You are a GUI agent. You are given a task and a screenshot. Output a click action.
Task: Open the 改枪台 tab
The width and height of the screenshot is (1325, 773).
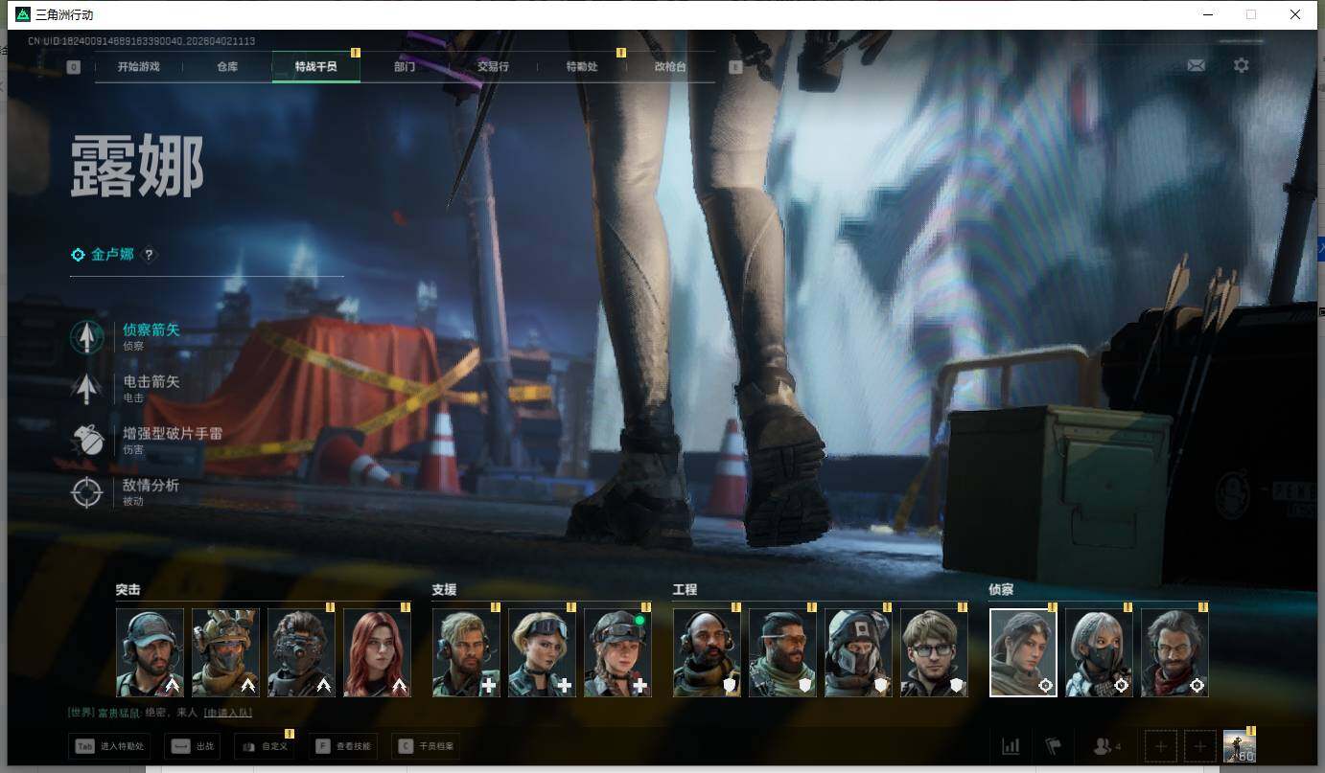pos(670,67)
